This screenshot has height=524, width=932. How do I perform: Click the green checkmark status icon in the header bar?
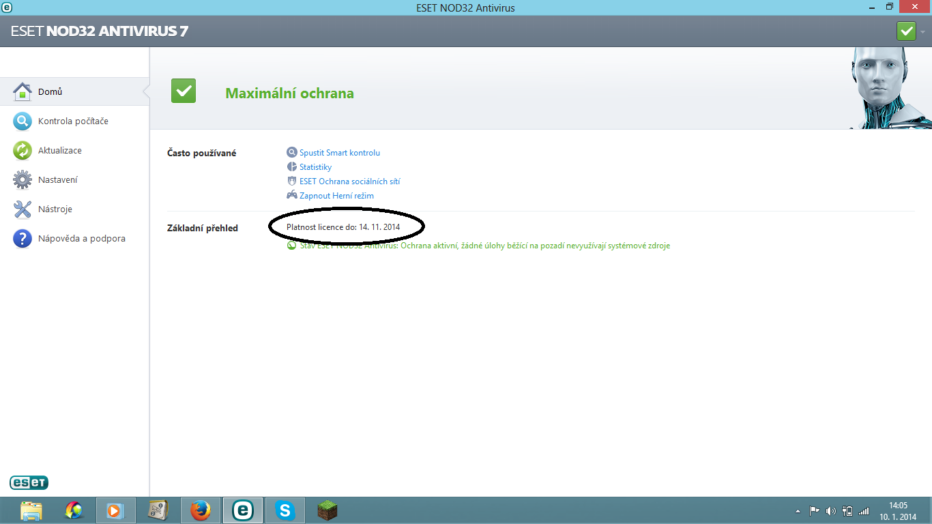(x=906, y=31)
